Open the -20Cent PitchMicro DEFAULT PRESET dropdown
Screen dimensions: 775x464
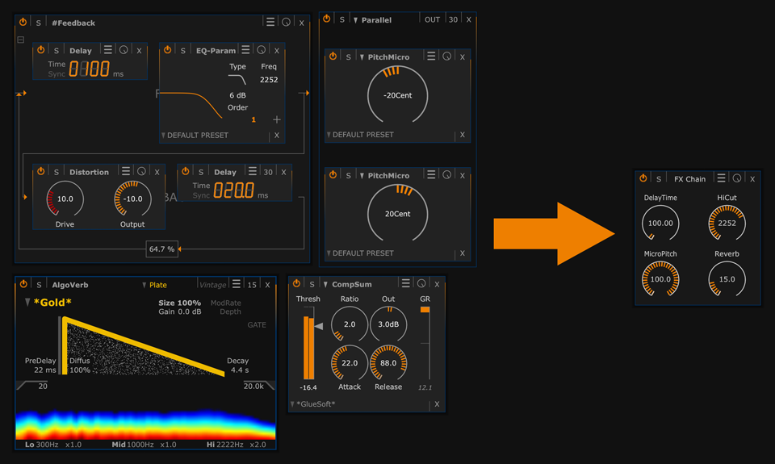(360, 135)
